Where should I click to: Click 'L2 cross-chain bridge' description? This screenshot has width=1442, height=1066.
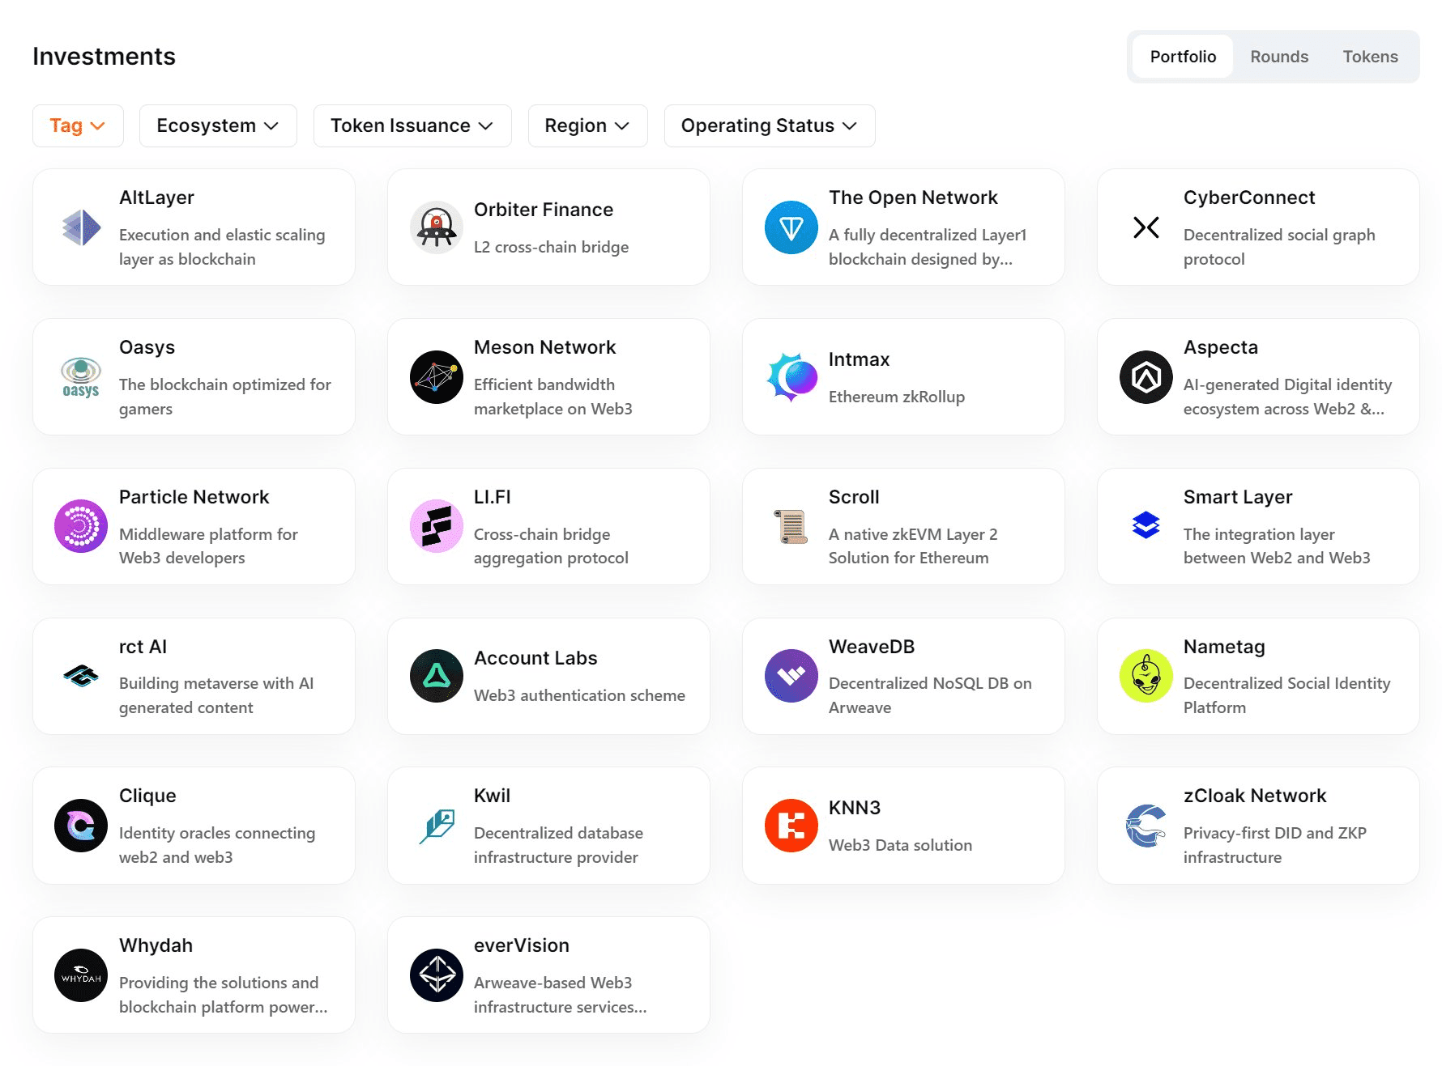[551, 247]
